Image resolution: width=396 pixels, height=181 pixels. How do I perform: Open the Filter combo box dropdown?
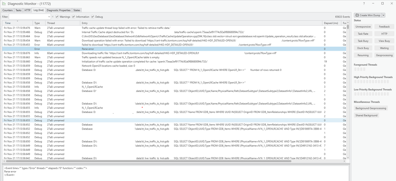pyautogui.click(x=49, y=17)
